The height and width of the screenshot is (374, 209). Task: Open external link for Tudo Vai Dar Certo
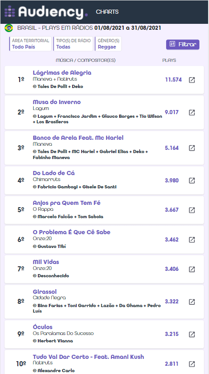tap(192, 364)
